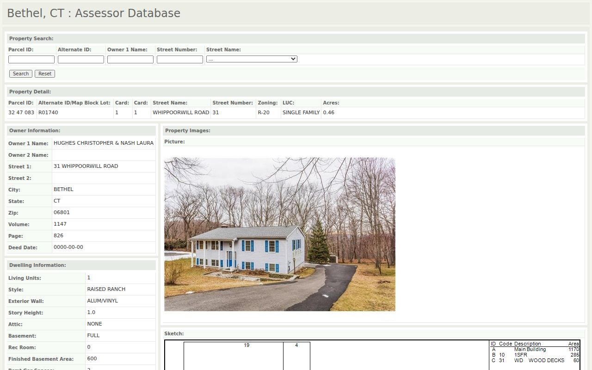Image resolution: width=592 pixels, height=370 pixels.
Task: Click the attic value NONE
Action: (x=95, y=324)
